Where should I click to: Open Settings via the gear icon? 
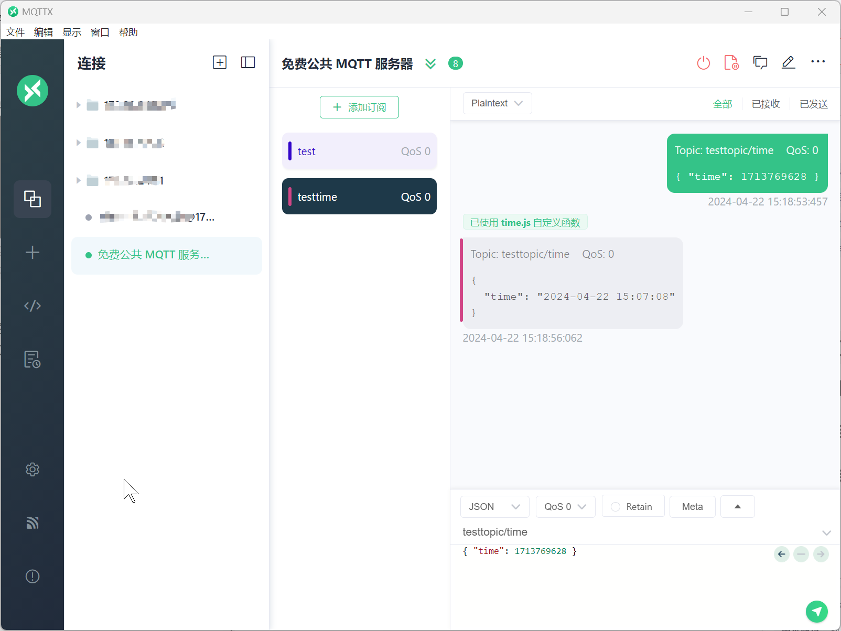[33, 470]
